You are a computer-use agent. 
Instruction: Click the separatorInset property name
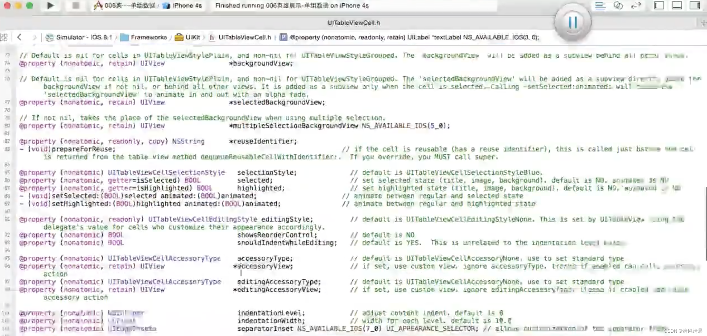(265, 329)
